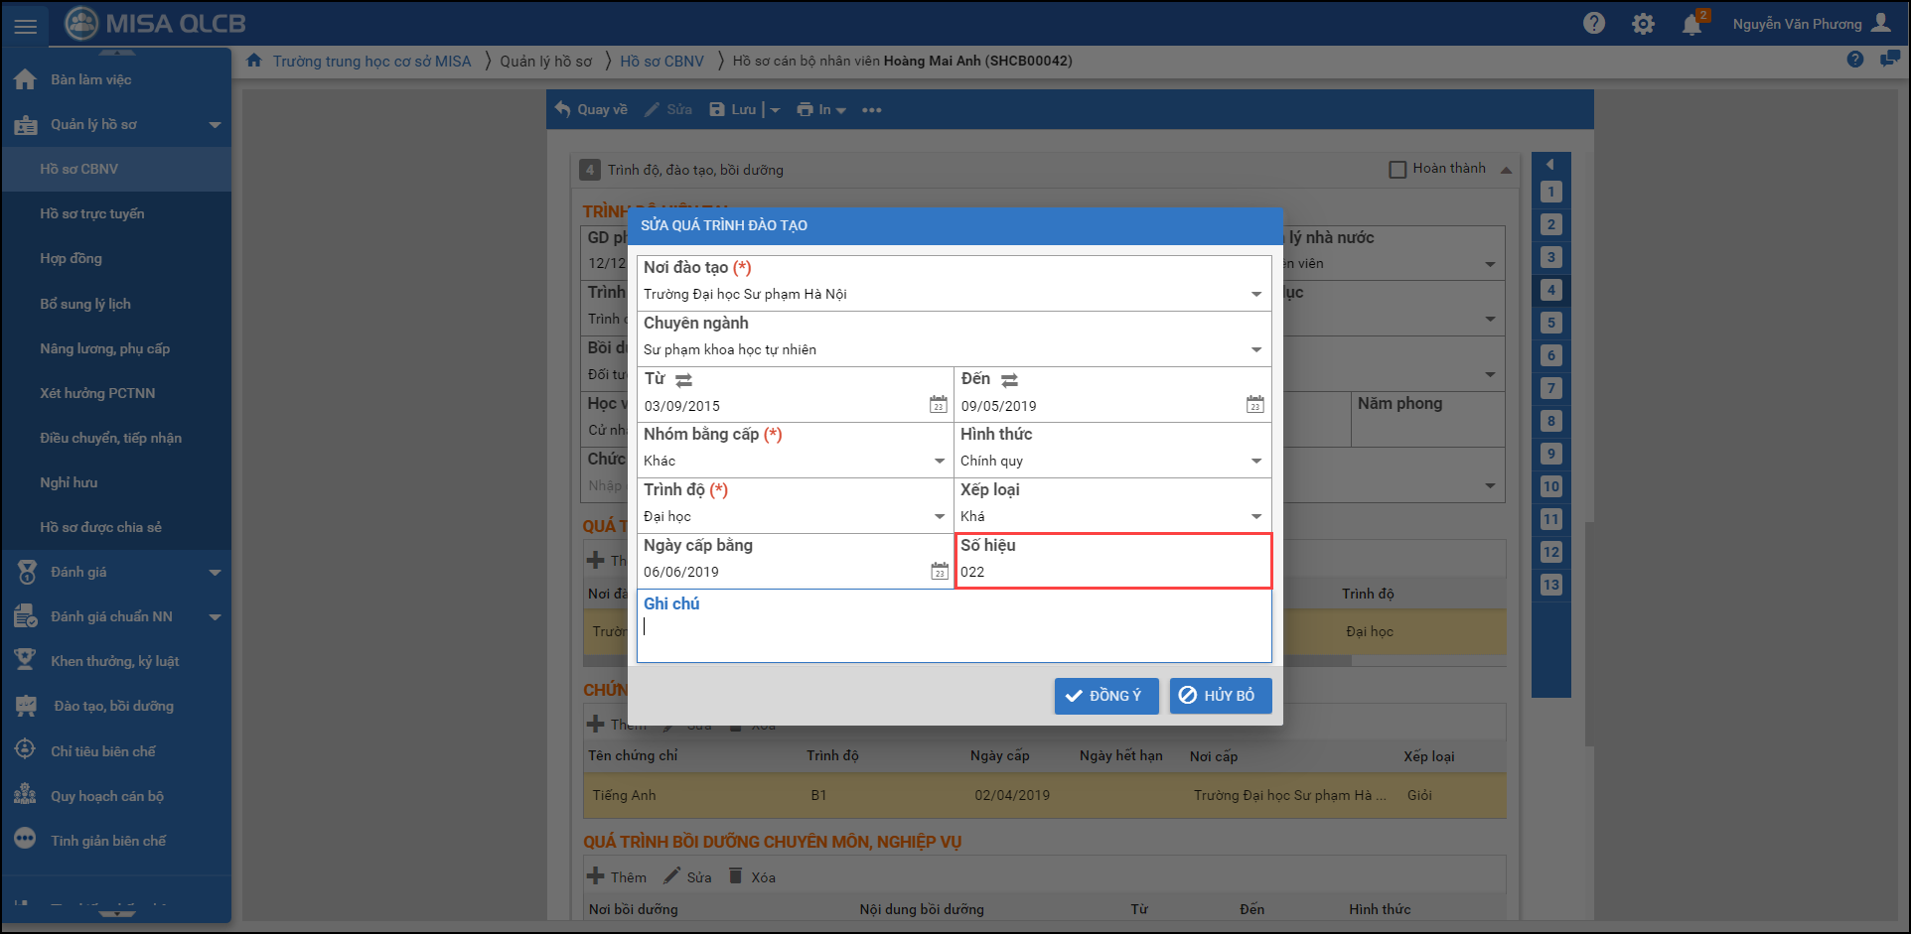
Task: Click the home icon in breadcrumb
Action: (x=254, y=61)
